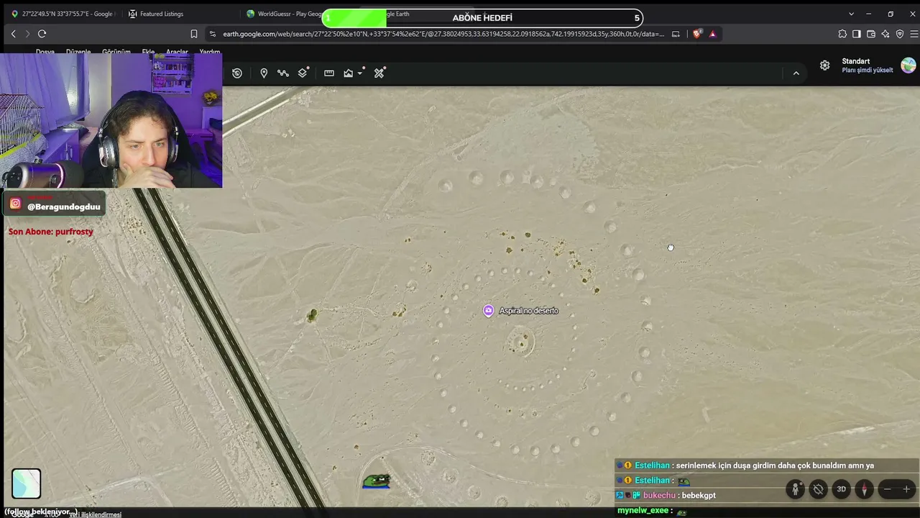
Task: Collapse the Earth toolbar with the chevron
Action: point(796,73)
